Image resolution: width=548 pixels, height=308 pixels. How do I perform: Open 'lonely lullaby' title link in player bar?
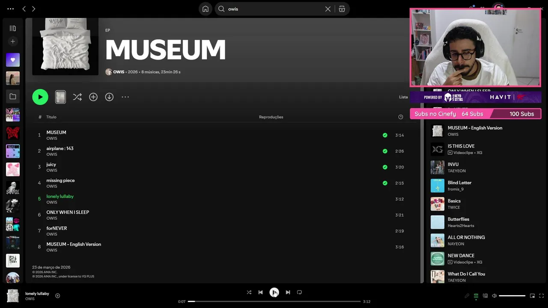point(37,293)
